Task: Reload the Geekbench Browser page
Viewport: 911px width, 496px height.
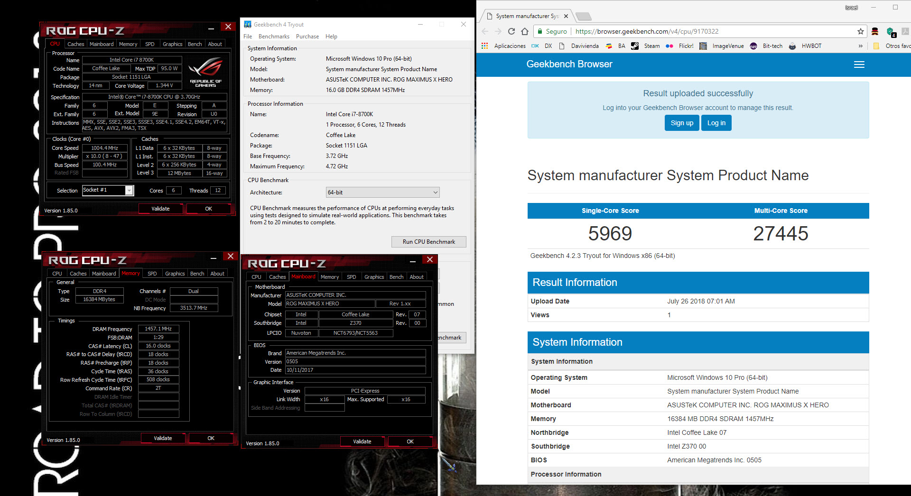Action: (x=511, y=31)
